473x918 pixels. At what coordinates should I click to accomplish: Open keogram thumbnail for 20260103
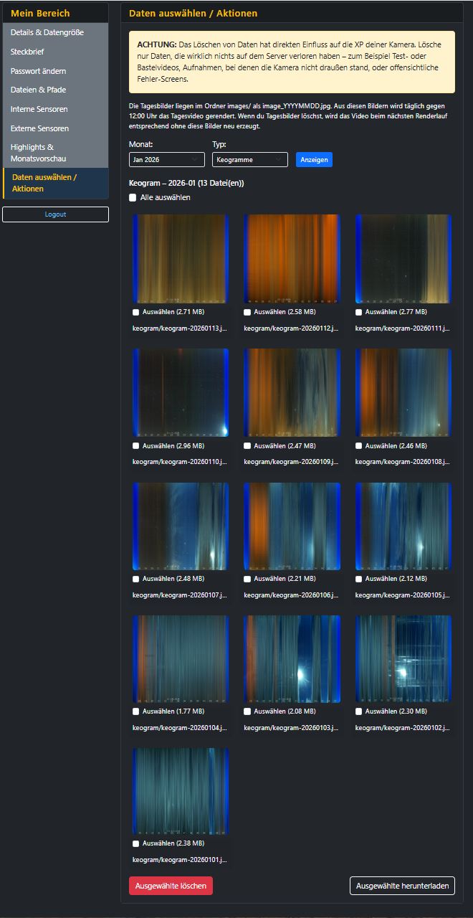pyautogui.click(x=292, y=658)
